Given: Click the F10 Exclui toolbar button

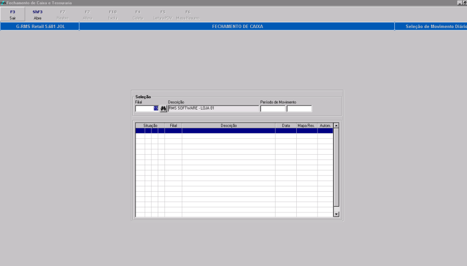Looking at the screenshot, I should (x=113, y=15).
